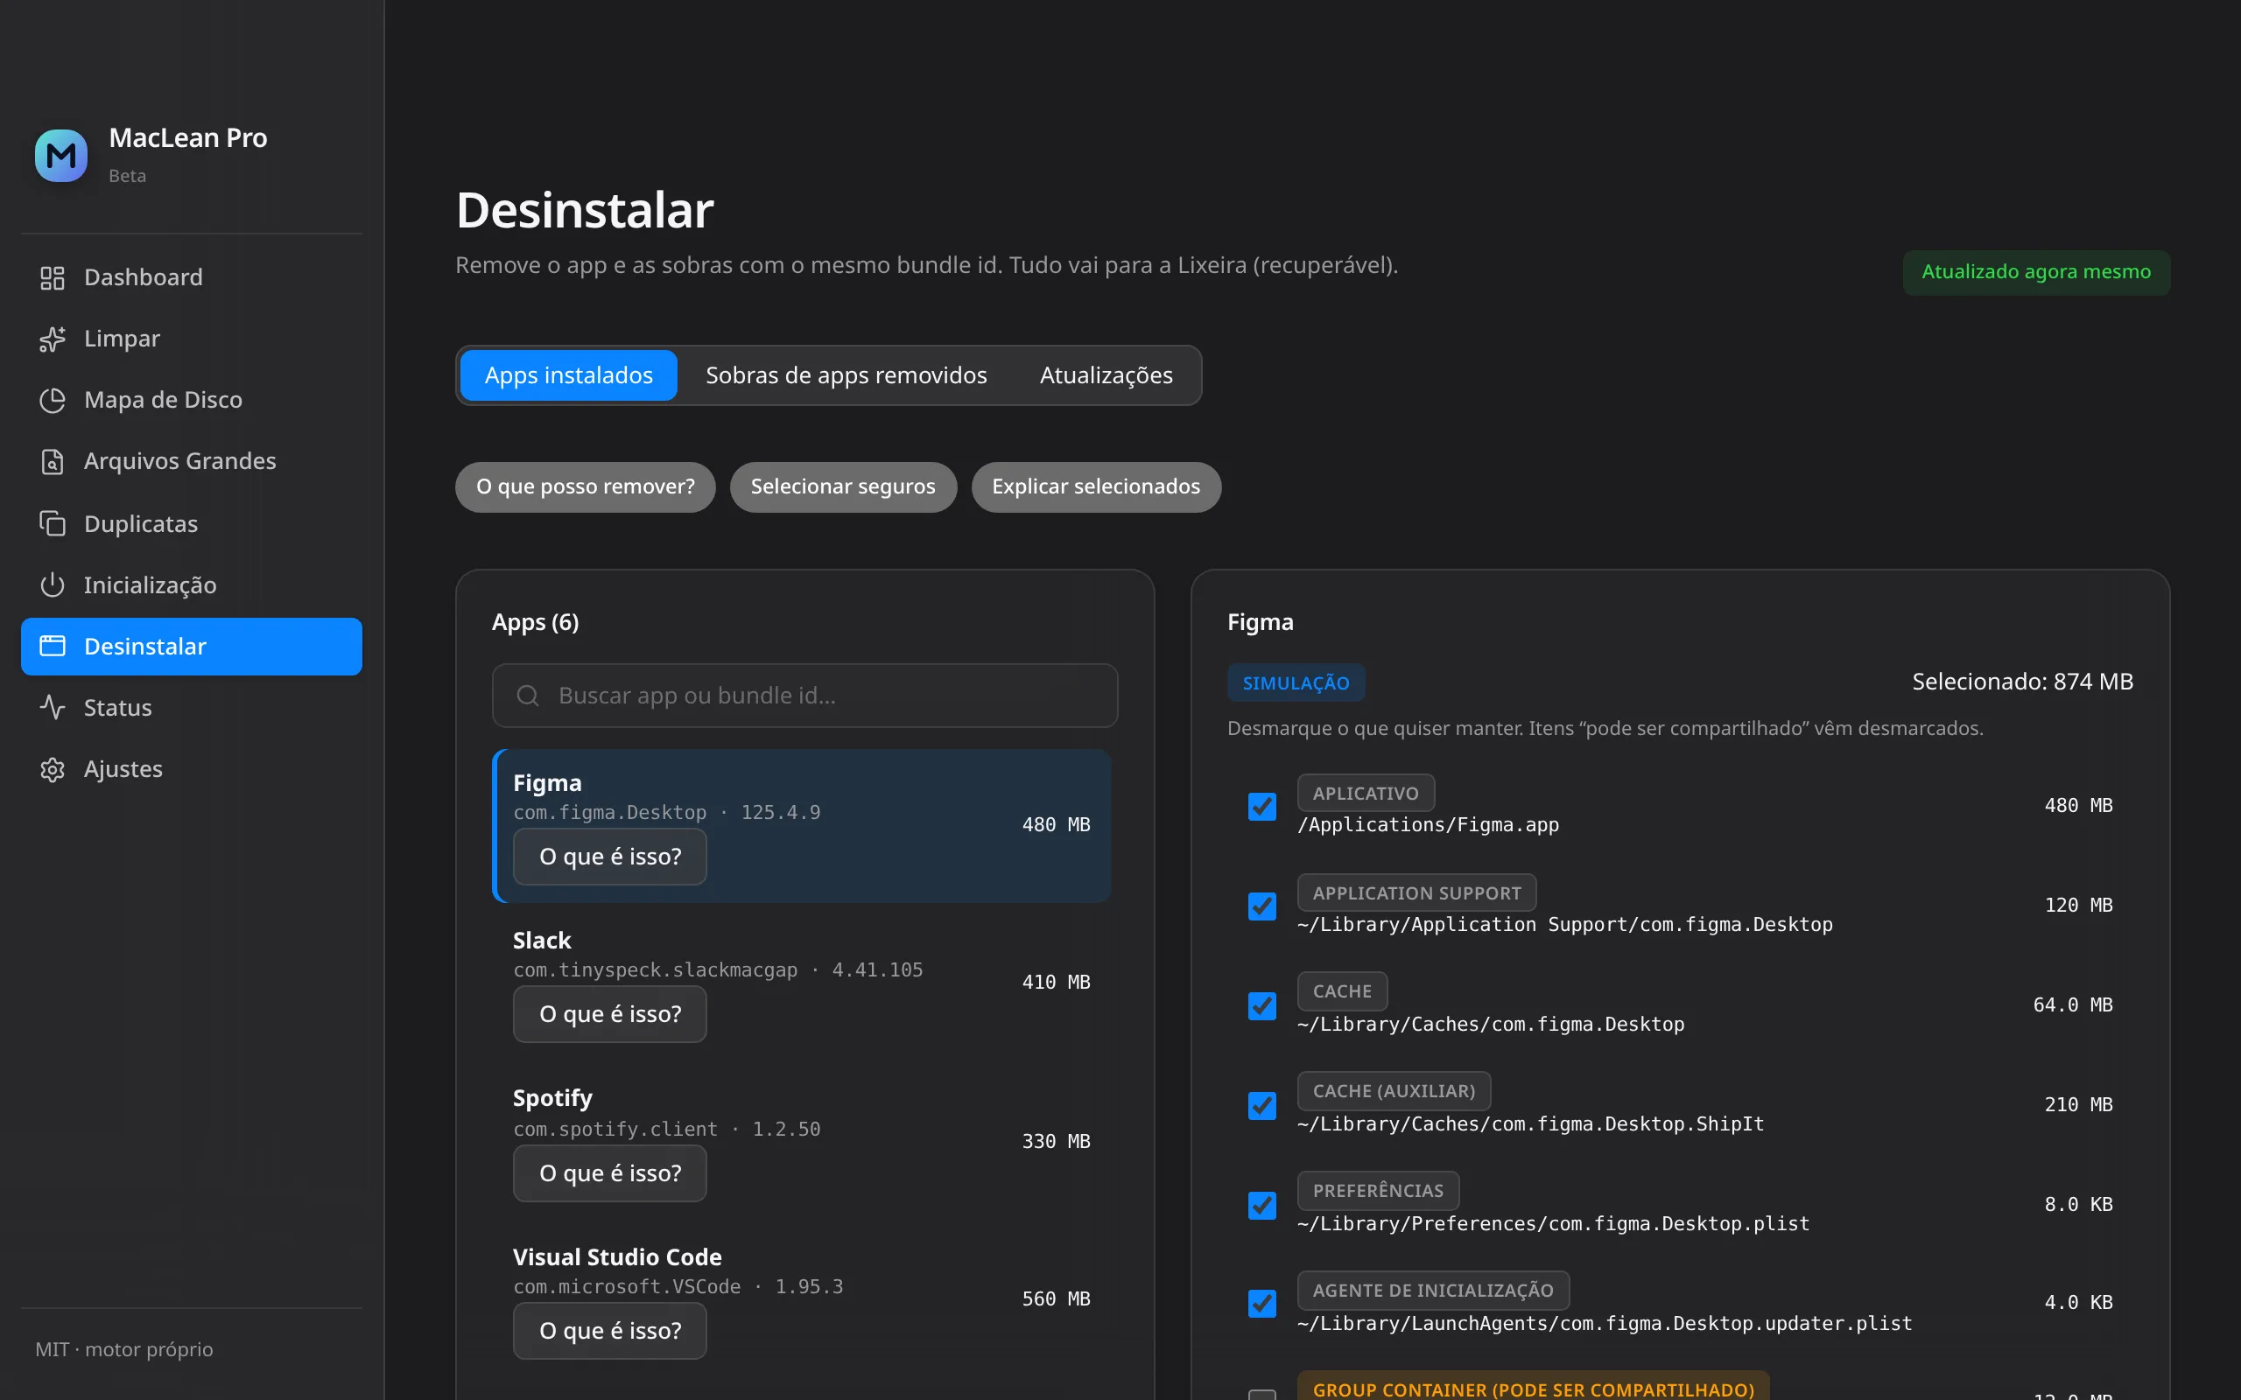Click 'O que é isso?' under Visual Studio Code

(x=610, y=1331)
